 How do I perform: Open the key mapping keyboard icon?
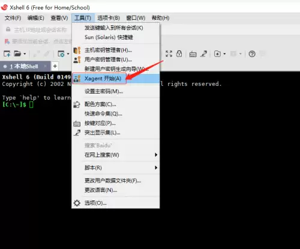(x=193, y=54)
